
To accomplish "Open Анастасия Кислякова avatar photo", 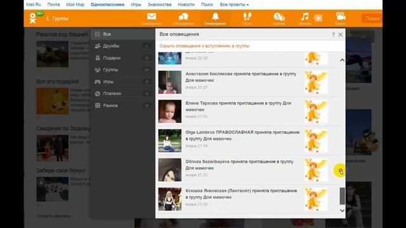I will tap(170, 82).
